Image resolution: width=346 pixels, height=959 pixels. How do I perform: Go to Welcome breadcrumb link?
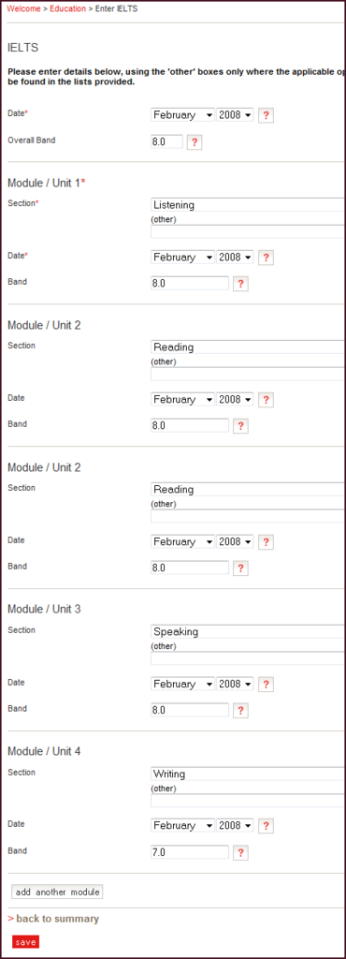[x=23, y=9]
